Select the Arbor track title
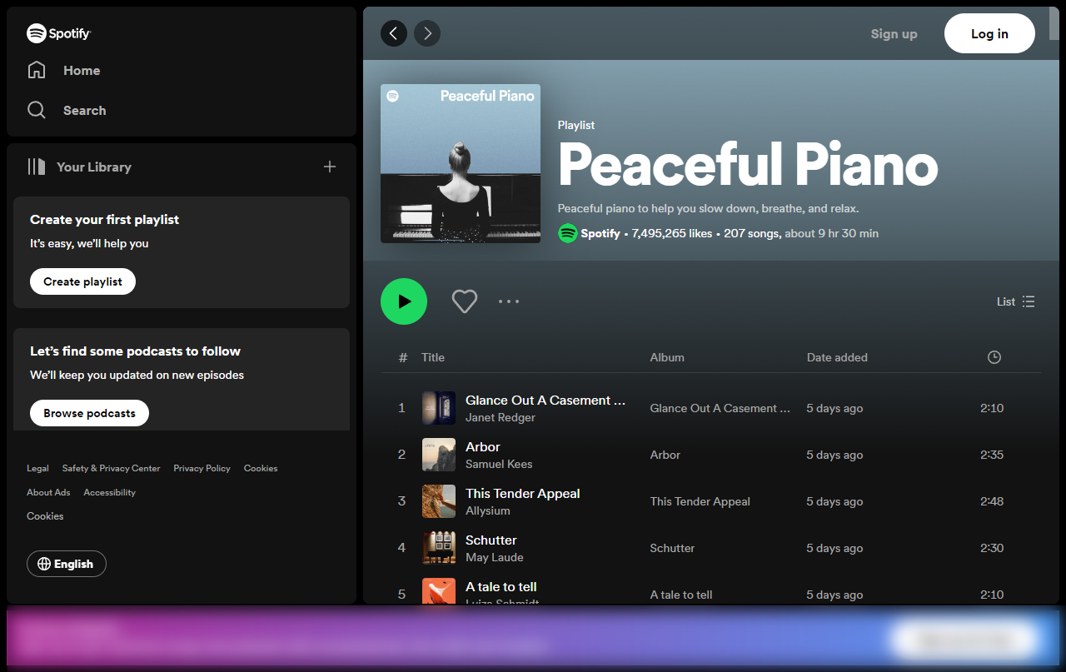Viewport: 1066px width, 672px height. pyautogui.click(x=483, y=447)
